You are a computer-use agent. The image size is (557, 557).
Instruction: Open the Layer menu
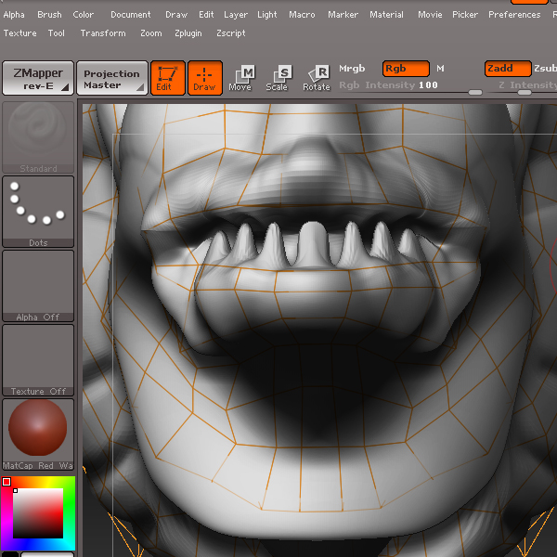(x=236, y=15)
